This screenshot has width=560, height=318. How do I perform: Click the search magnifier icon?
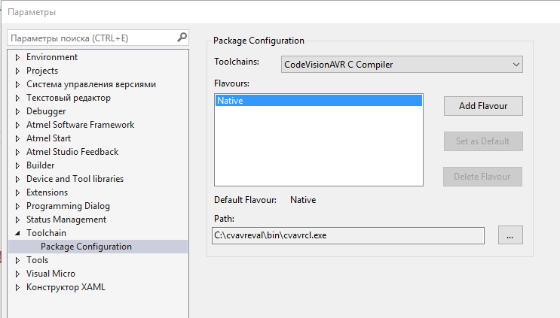(182, 37)
